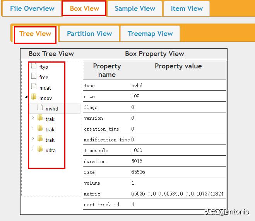
Task: Switch to the Box View tab
Action: (x=84, y=8)
